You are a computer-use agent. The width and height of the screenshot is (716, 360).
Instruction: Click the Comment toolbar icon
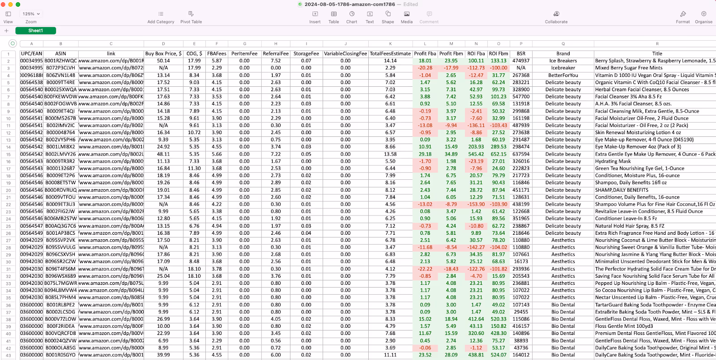tap(429, 14)
